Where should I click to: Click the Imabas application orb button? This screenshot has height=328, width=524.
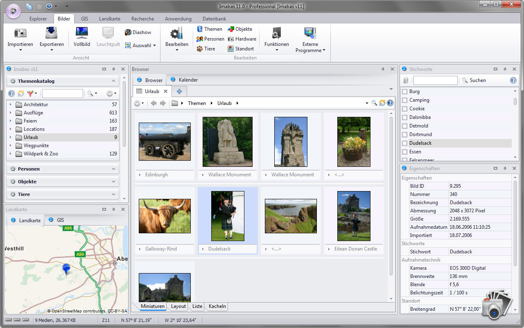point(14,11)
